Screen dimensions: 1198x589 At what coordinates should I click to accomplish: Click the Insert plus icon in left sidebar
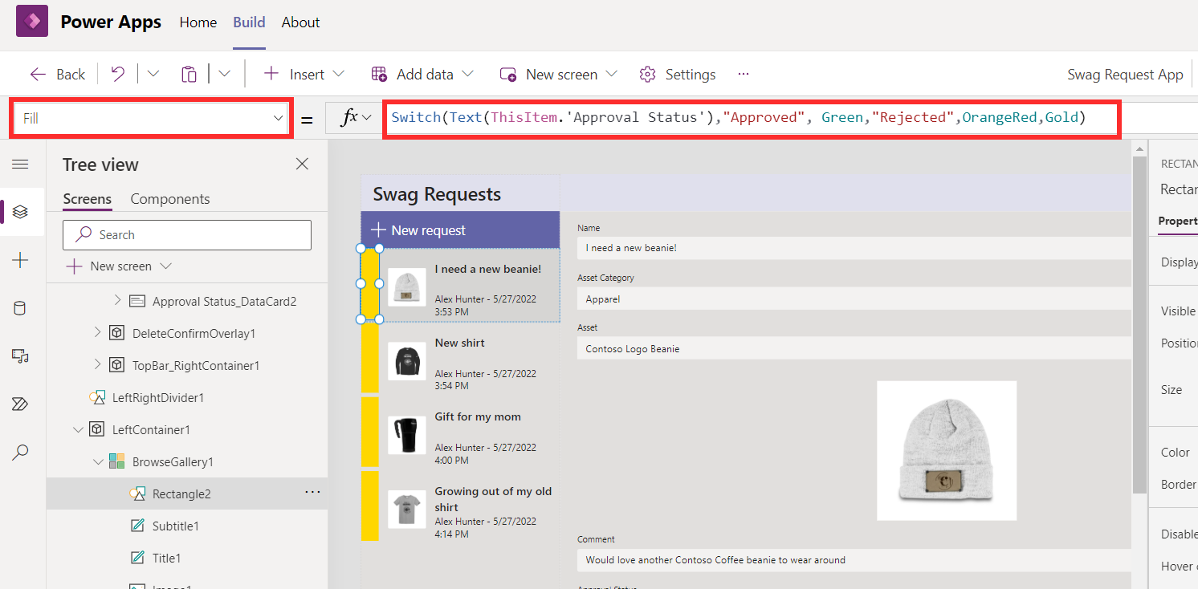coord(21,260)
